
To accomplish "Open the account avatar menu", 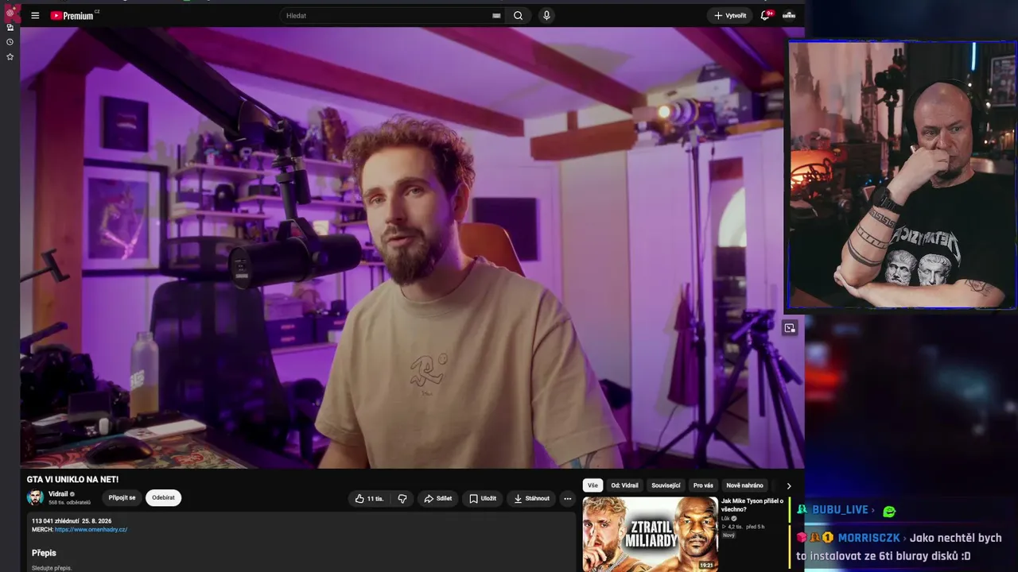I will [789, 15].
